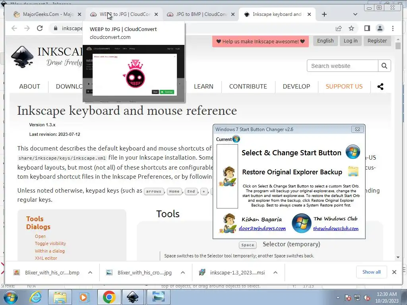Open a new browser tab
The image size is (407, 305).
click(x=324, y=14)
